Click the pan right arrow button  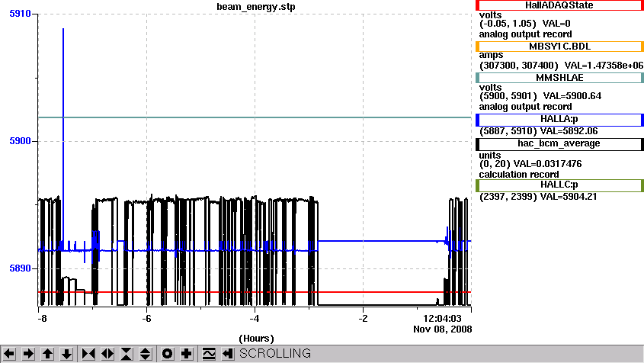pos(28,354)
